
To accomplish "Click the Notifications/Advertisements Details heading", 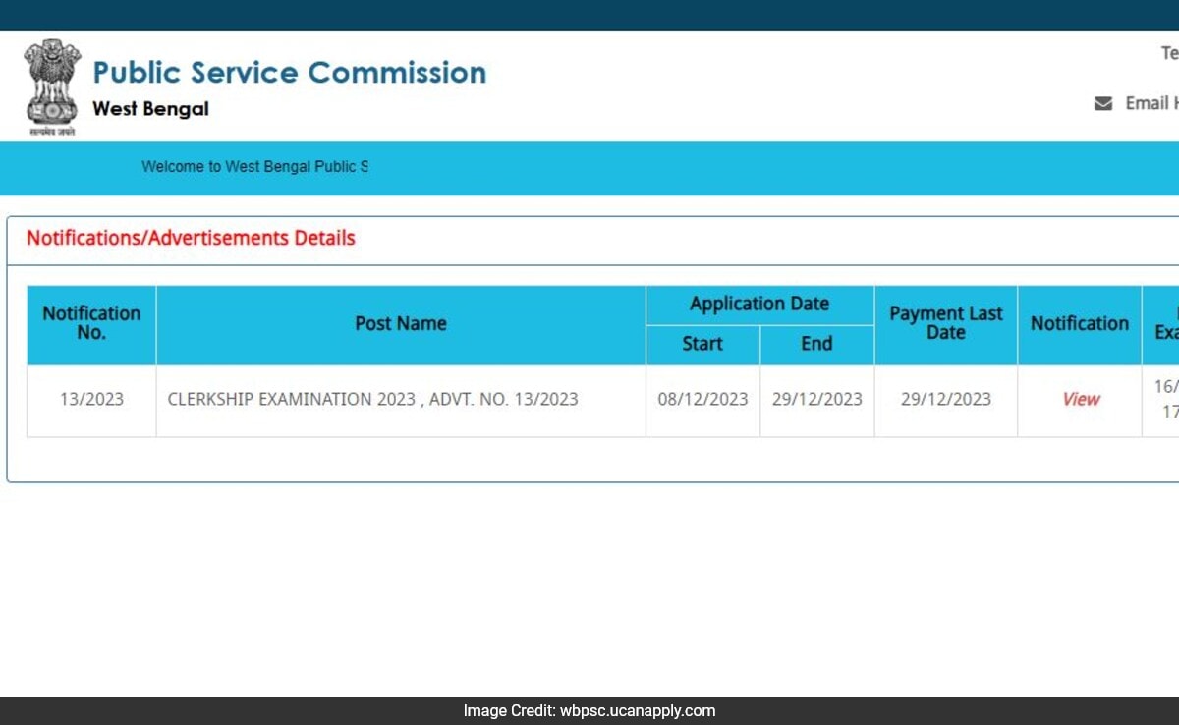I will point(190,238).
